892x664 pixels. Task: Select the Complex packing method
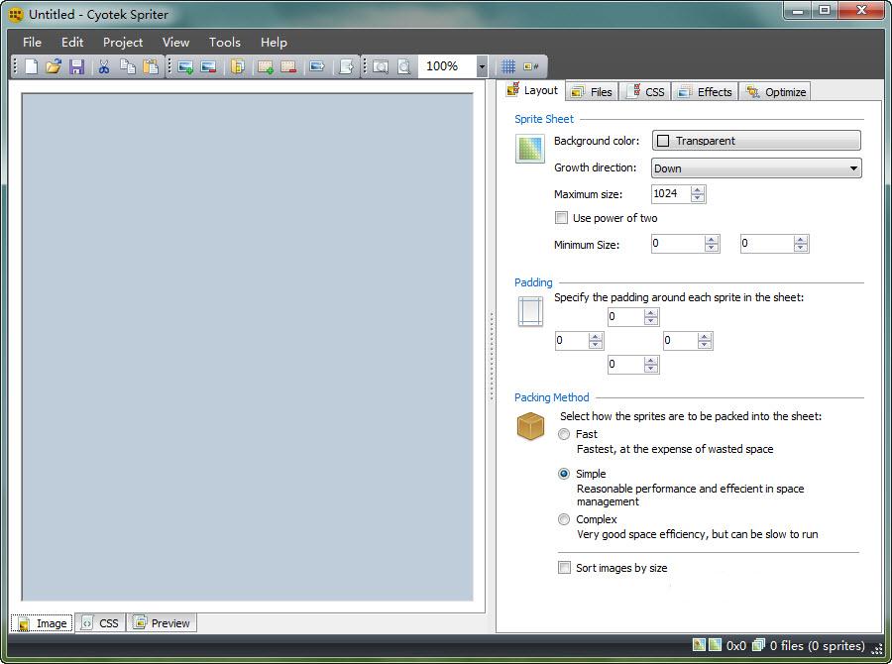(x=564, y=519)
